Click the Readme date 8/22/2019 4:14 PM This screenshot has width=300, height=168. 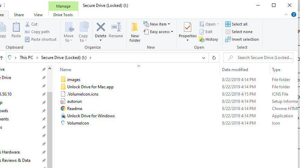[239, 109]
